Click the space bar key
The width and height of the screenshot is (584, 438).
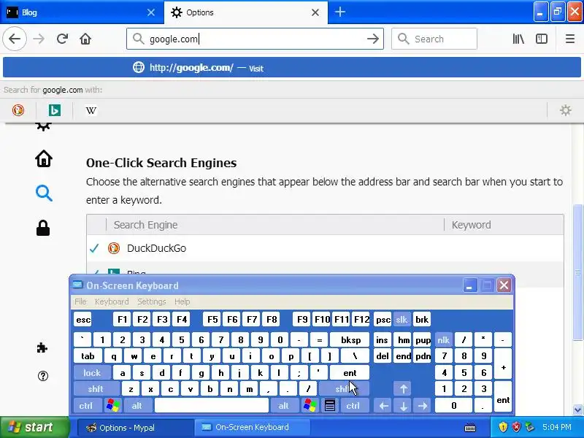tap(212, 405)
